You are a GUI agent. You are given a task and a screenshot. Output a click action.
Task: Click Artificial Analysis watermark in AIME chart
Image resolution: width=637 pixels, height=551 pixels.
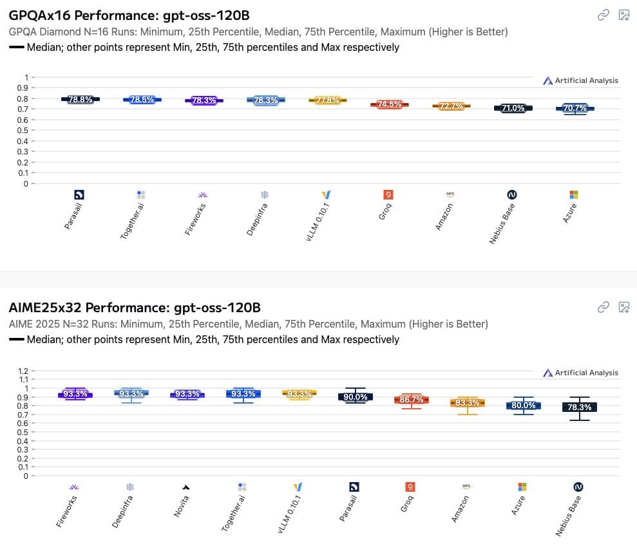tap(580, 373)
